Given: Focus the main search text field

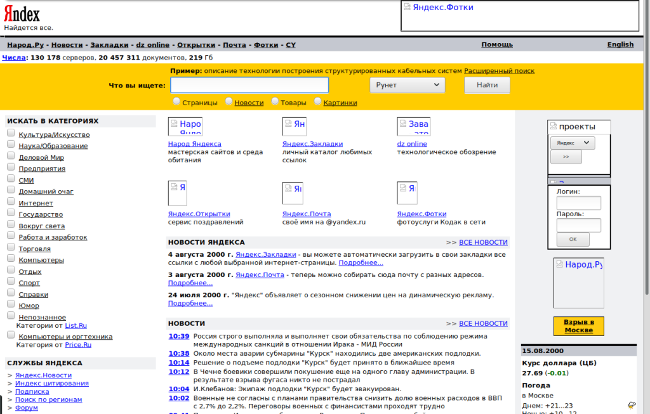Looking at the screenshot, I should coord(249,85).
